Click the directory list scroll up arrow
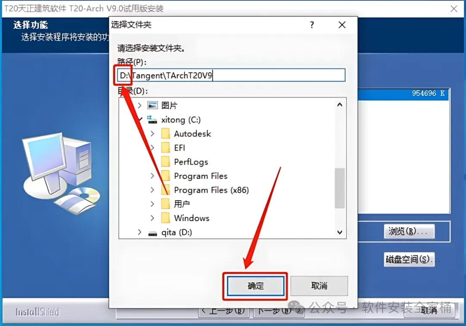This screenshot has height=326, width=466. click(x=340, y=104)
